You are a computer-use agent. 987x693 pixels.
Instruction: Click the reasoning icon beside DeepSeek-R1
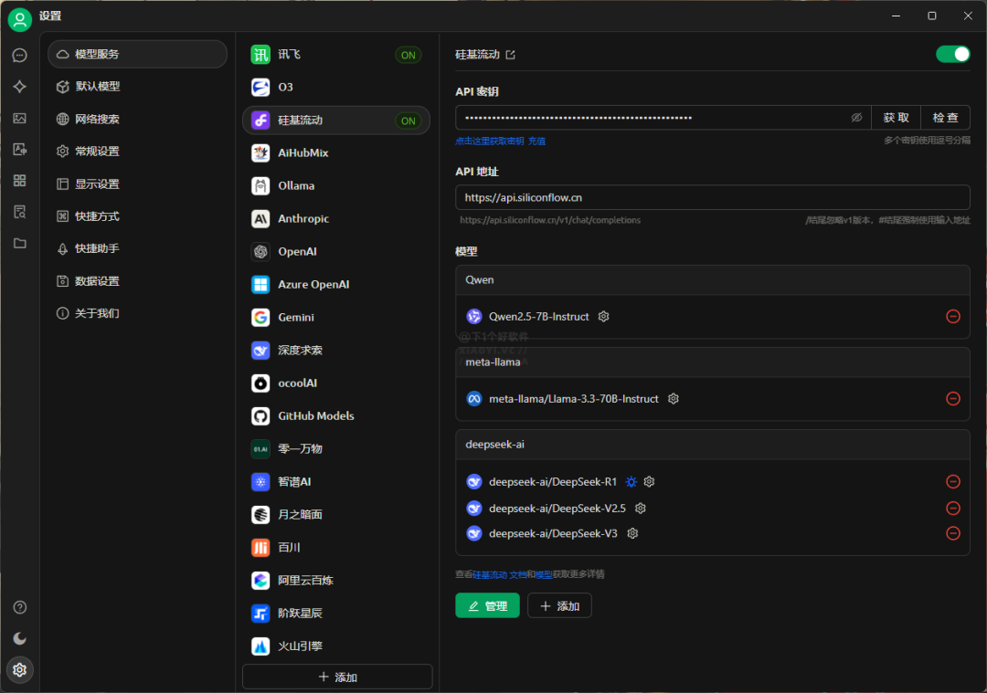point(631,482)
